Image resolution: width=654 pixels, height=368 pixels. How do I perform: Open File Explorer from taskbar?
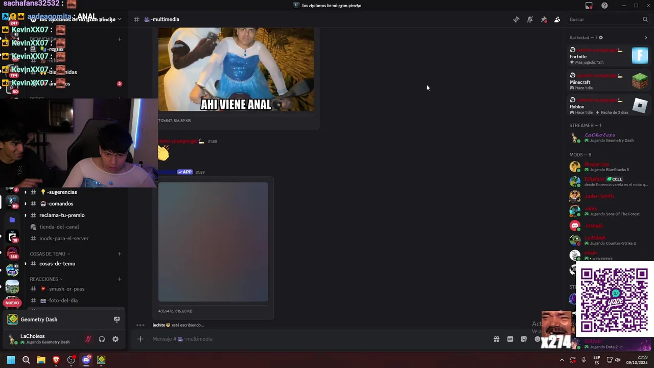(41, 360)
